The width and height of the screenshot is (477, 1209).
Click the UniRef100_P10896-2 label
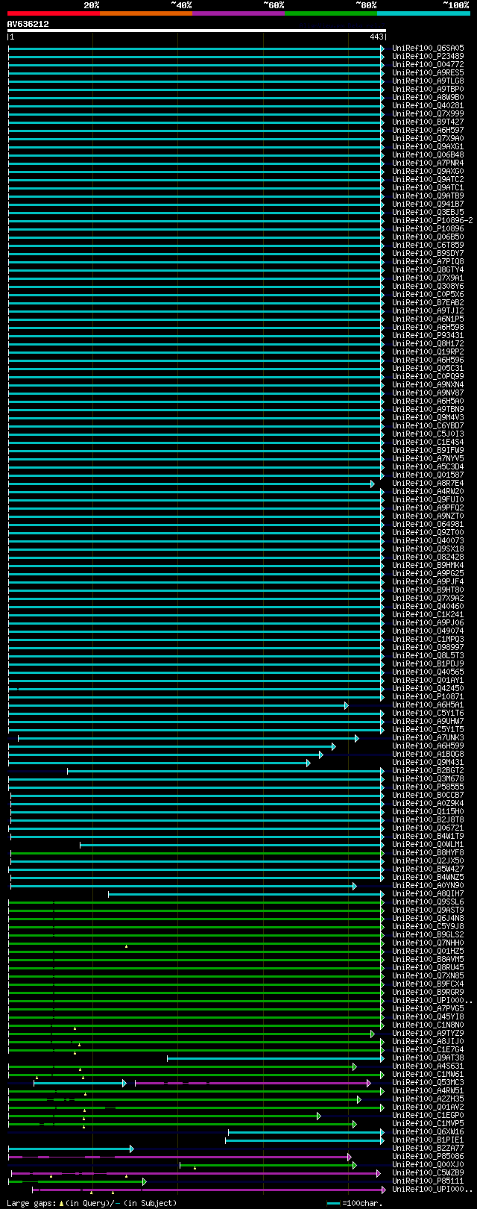coord(432,221)
